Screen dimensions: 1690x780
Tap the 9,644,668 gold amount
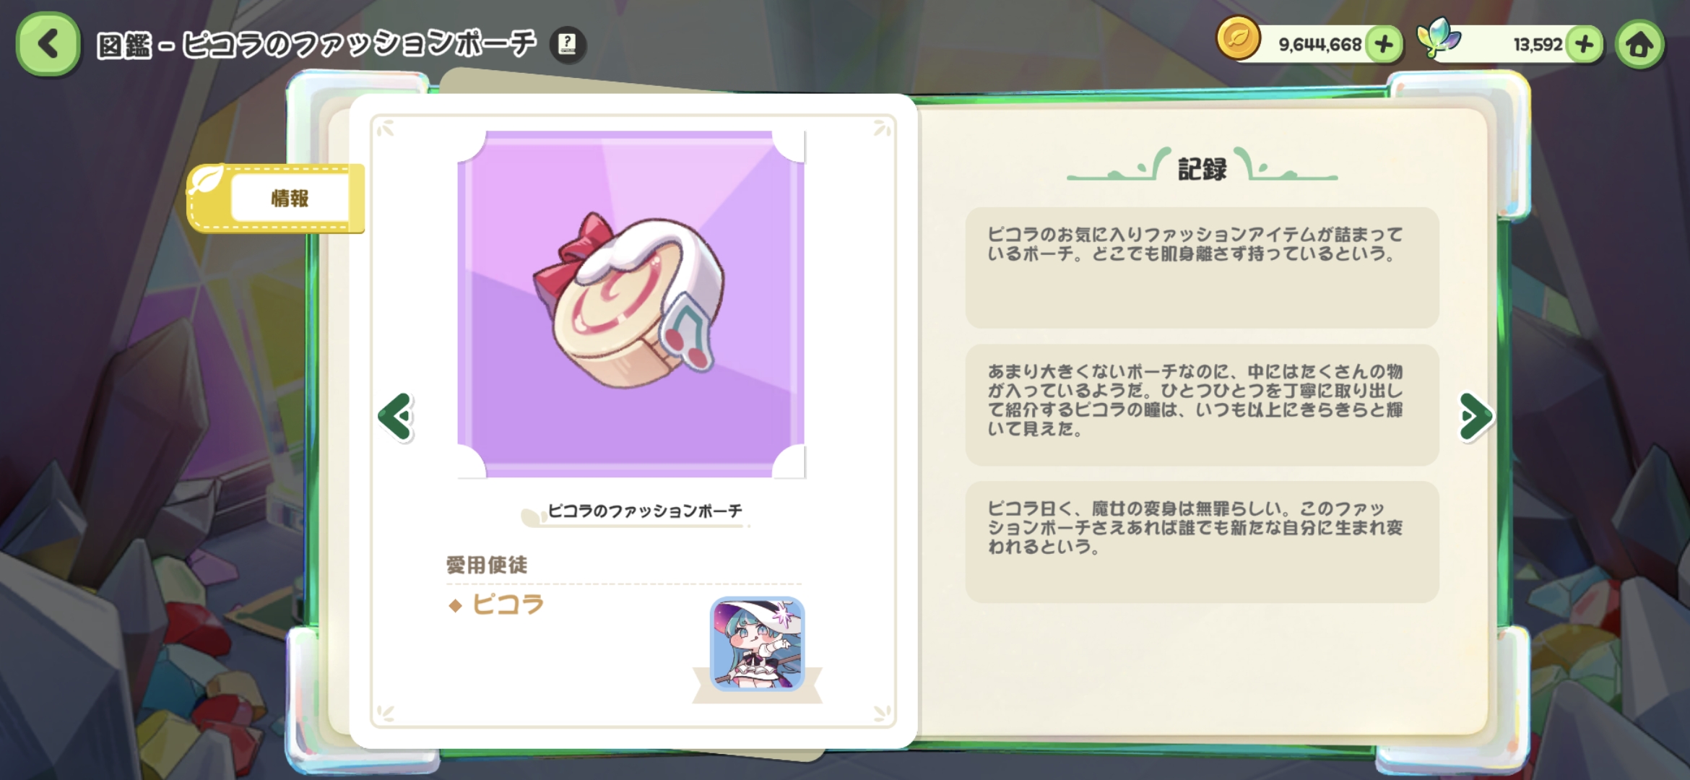click(x=1319, y=45)
